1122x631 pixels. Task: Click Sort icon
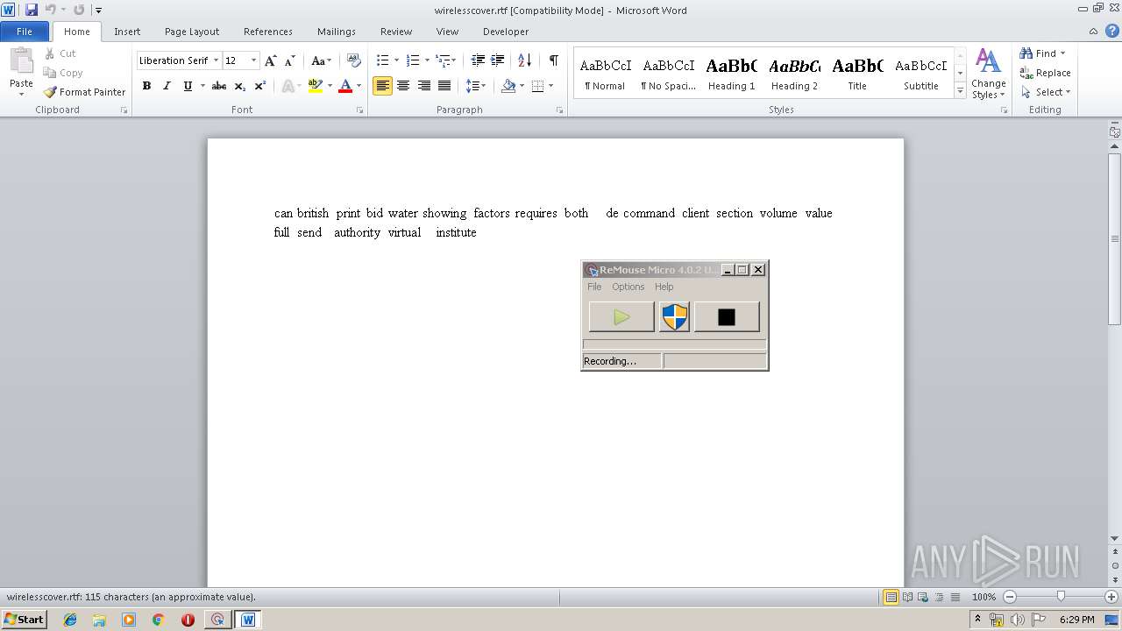[x=524, y=60]
